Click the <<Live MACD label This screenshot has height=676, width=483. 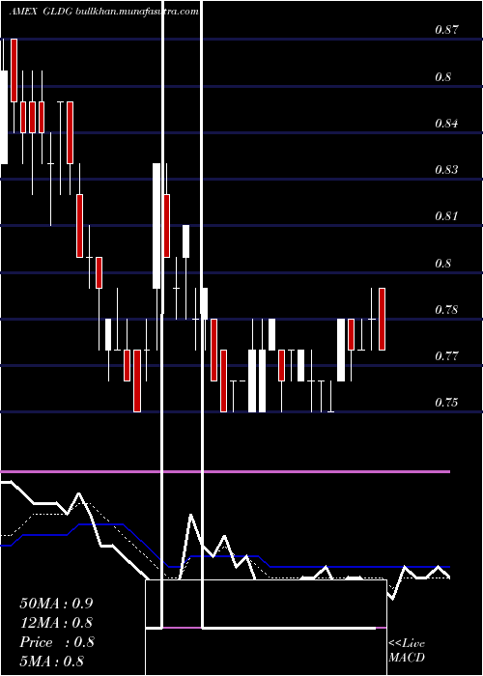tap(407, 651)
